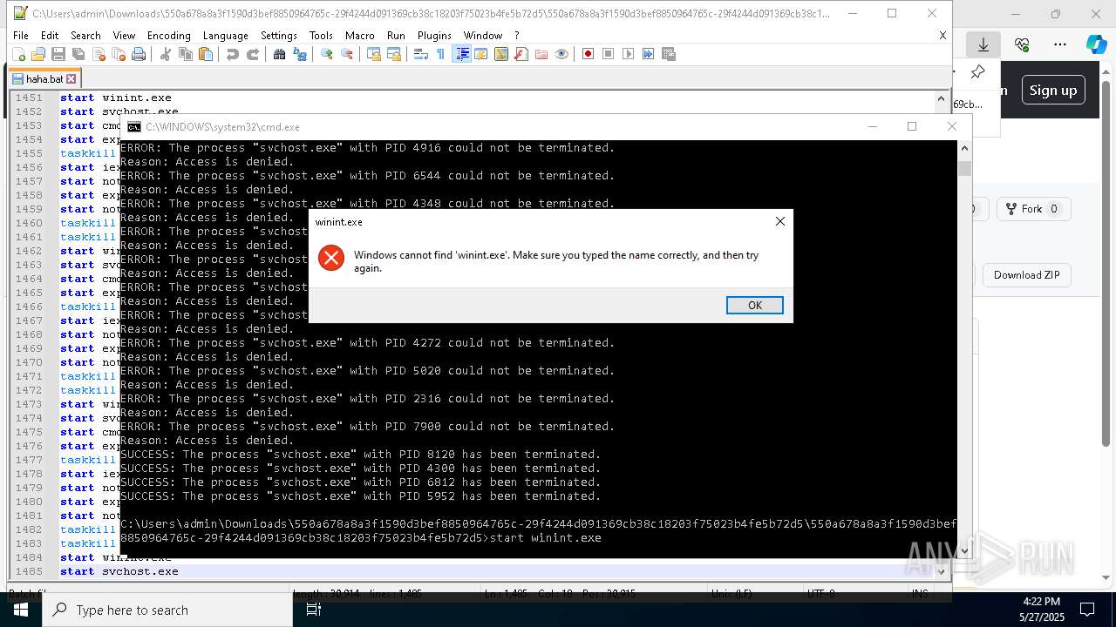Click the Folder as Workspace icon

[x=541, y=54]
